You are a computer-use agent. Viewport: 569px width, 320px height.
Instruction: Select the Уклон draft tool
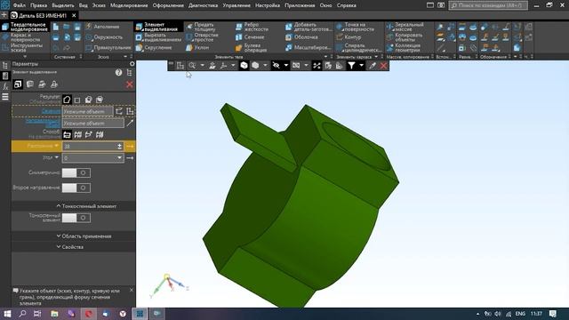(197, 47)
